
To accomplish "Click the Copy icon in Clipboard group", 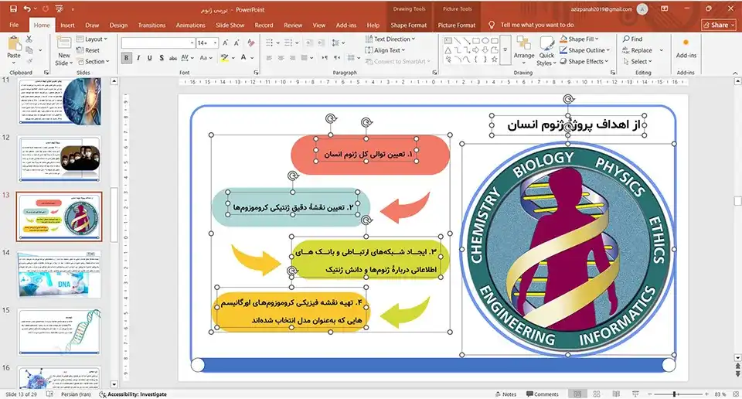I will [29, 50].
